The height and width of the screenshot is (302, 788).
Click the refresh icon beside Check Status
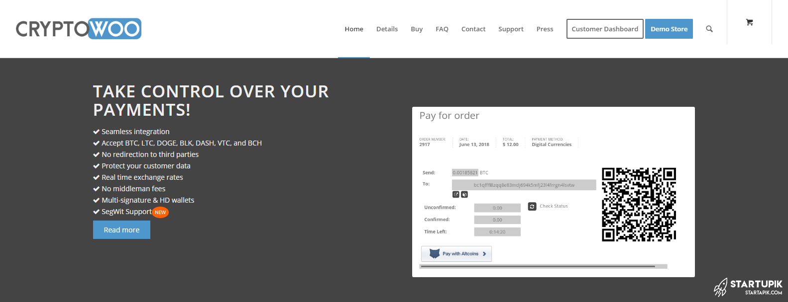pos(532,206)
